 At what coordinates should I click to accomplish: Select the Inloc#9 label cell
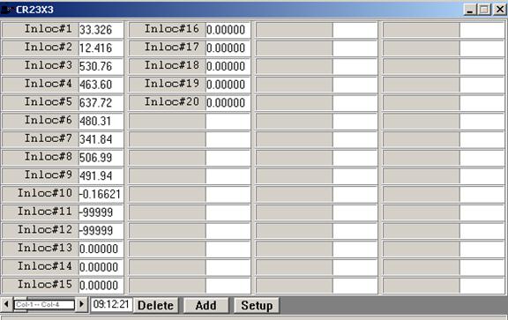click(41, 175)
